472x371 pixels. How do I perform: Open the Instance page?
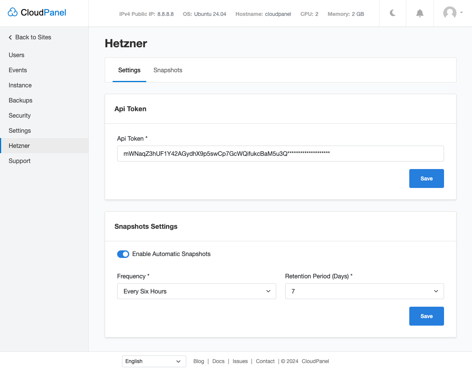[x=20, y=85]
